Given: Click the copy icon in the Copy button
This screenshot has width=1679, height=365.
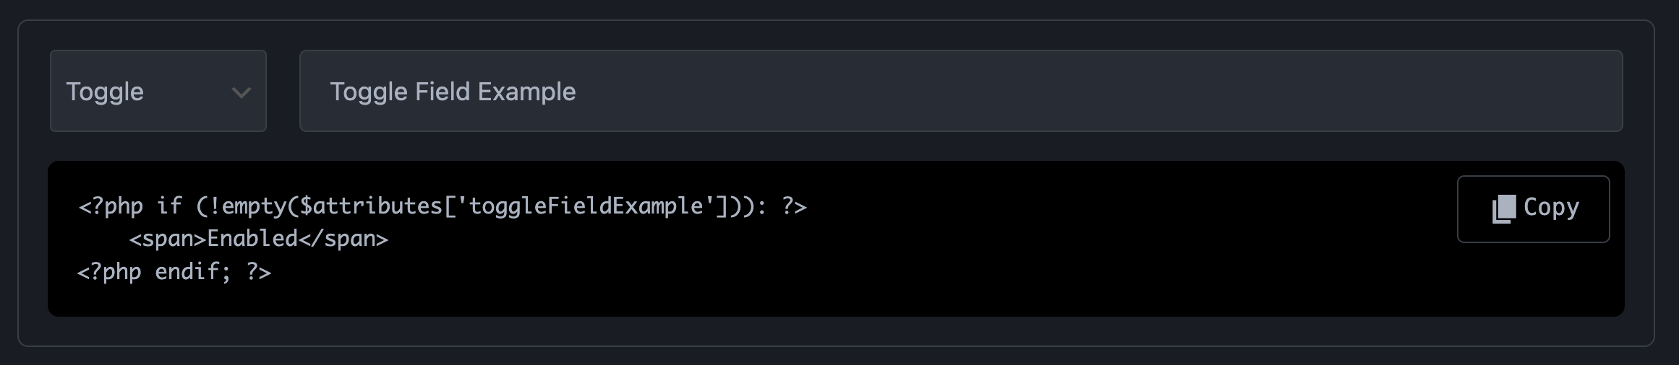Looking at the screenshot, I should click(1503, 208).
